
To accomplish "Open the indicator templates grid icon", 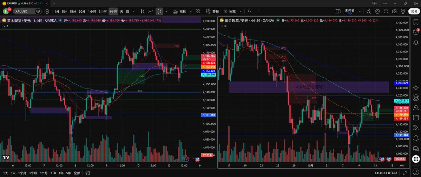I will click(198, 12).
